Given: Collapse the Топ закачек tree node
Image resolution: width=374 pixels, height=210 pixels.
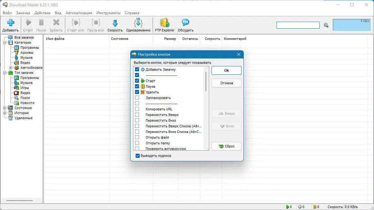Looking at the screenshot, I should (4, 73).
